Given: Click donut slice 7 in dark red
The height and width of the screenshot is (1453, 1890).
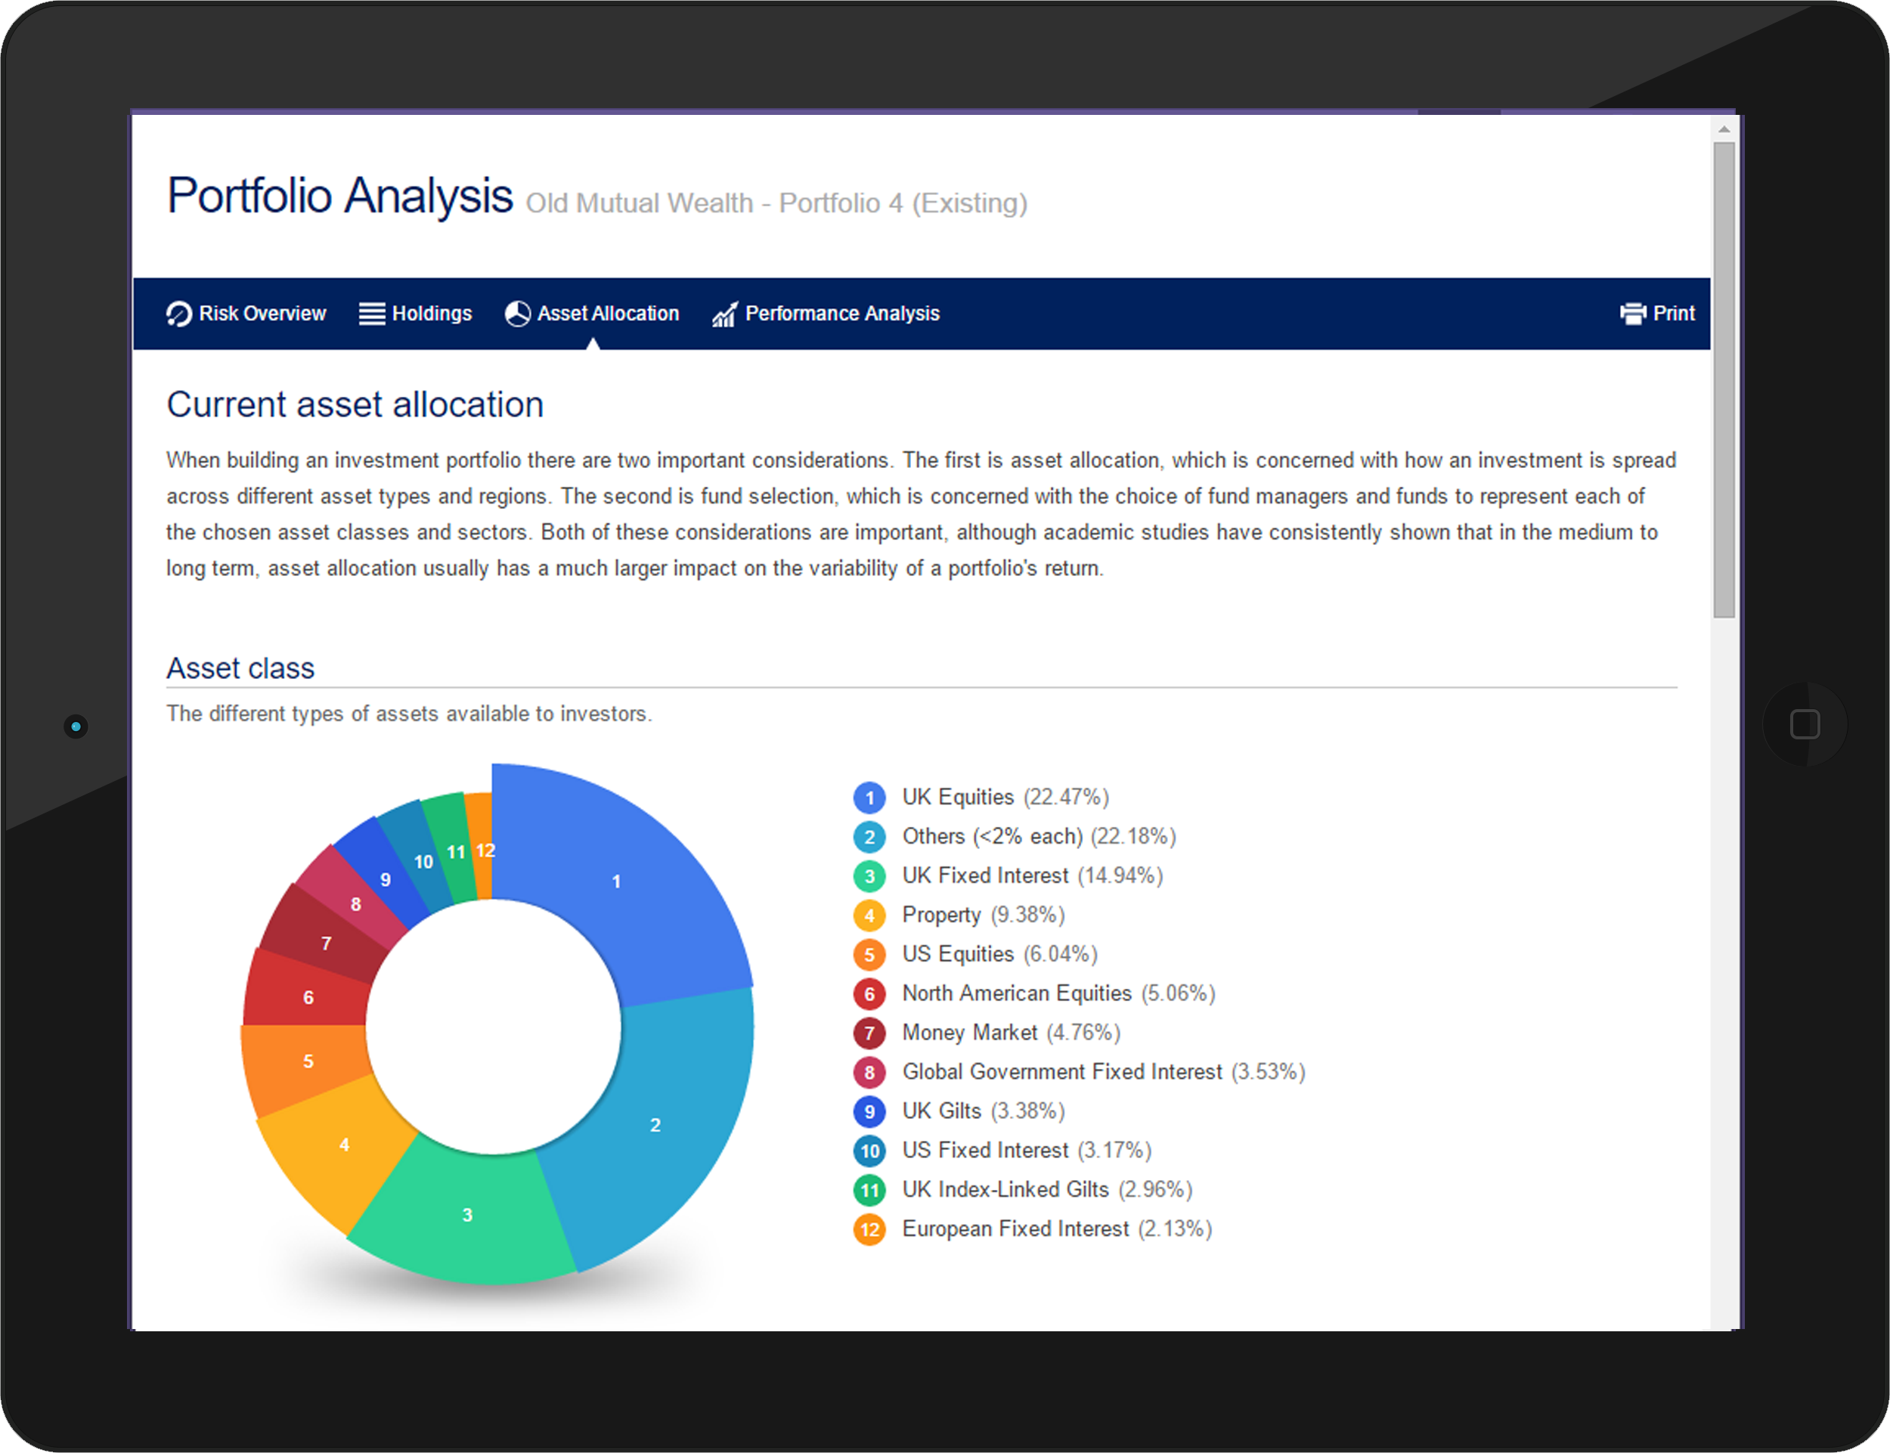Looking at the screenshot, I should (326, 943).
